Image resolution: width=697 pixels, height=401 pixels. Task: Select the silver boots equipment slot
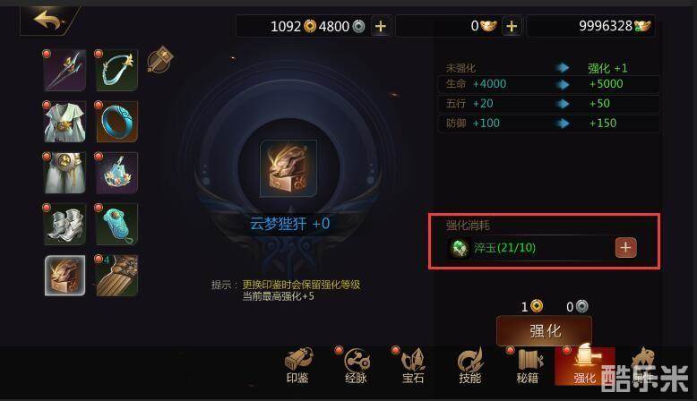[65, 225]
